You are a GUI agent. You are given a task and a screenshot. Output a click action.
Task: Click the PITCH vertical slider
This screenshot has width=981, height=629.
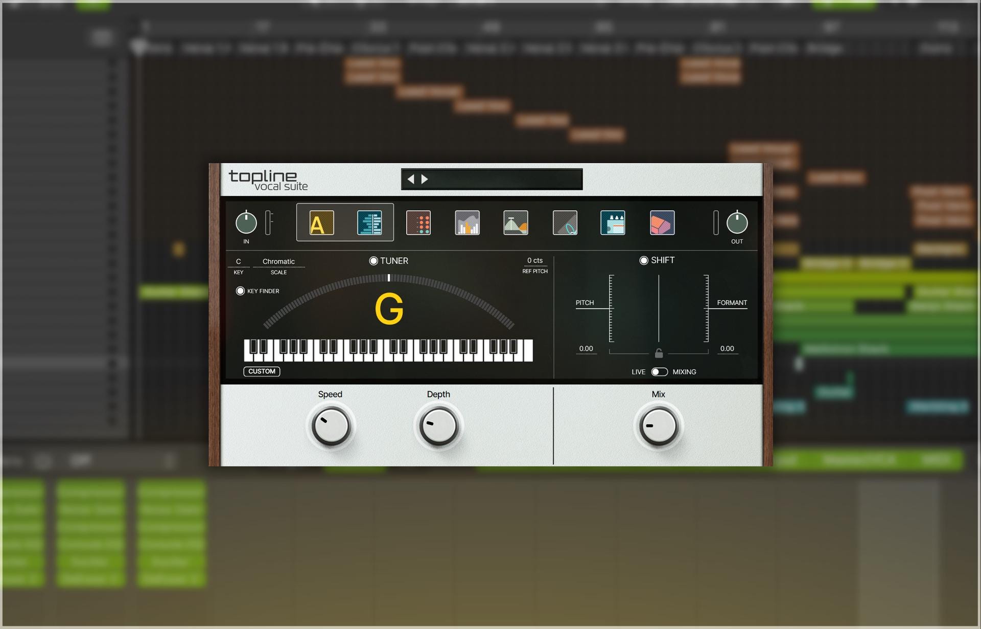tap(611, 308)
